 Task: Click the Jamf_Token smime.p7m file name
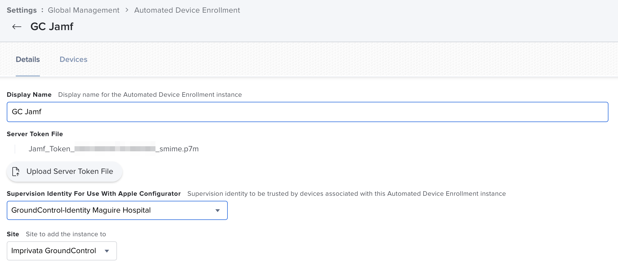pos(114,149)
